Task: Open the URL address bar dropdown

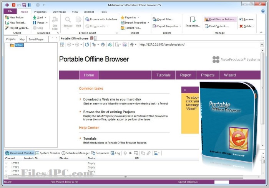Action: coord(262,45)
